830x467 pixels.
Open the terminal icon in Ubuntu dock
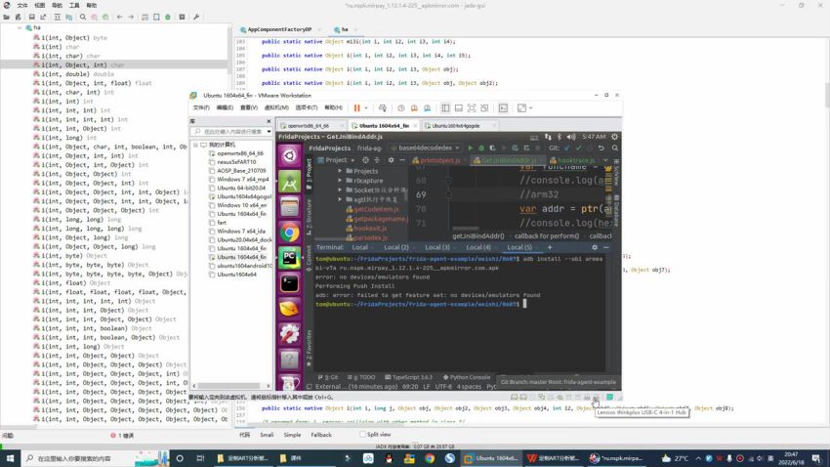tap(290, 283)
